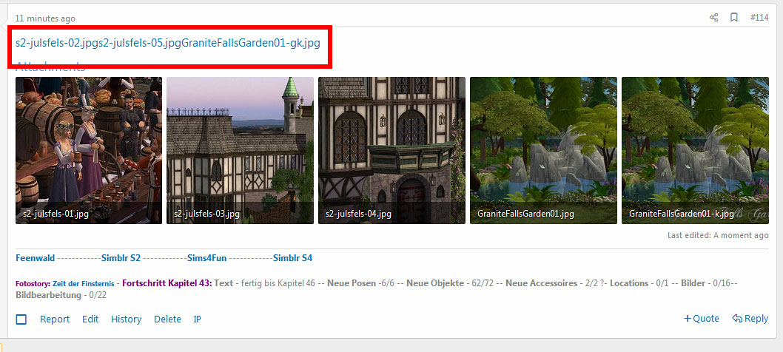The width and height of the screenshot is (783, 352).
Task: Open the Sims4Fun signature link
Action: [207, 258]
